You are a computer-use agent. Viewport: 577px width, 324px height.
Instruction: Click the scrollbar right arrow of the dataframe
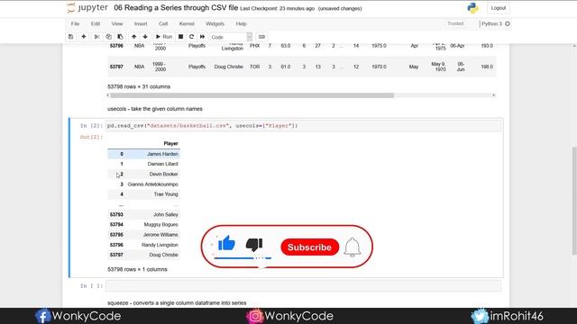pos(494,95)
